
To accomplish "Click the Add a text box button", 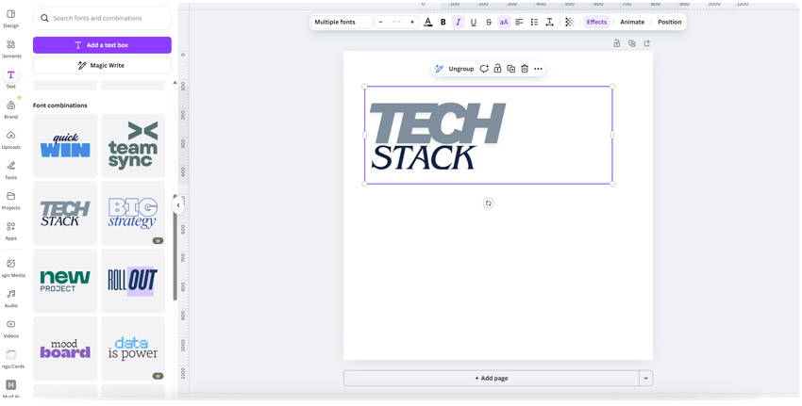I will point(102,45).
